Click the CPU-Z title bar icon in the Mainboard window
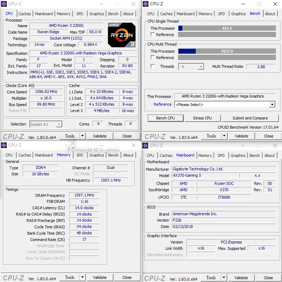The image size is (282, 282). [146, 145]
